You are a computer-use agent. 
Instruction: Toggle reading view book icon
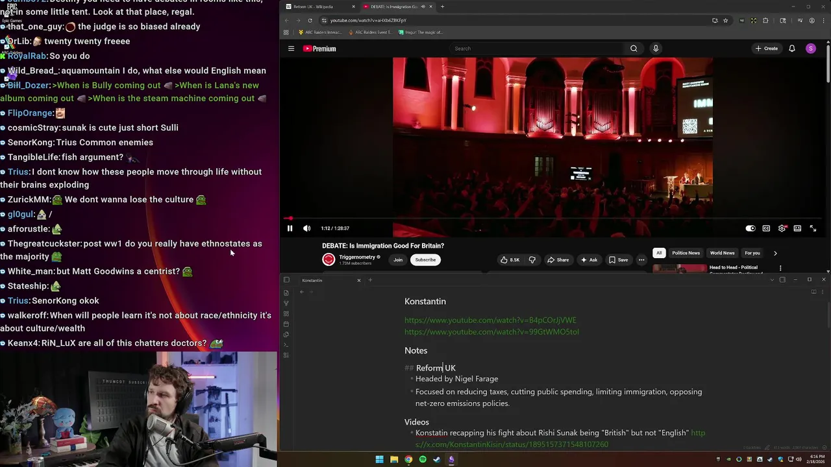click(x=813, y=292)
